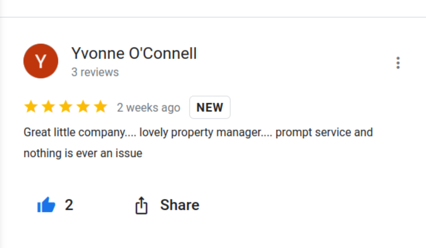Viewport: 426px width, 248px height.
Task: Click the "prompt service and" phrase
Action: click(324, 132)
